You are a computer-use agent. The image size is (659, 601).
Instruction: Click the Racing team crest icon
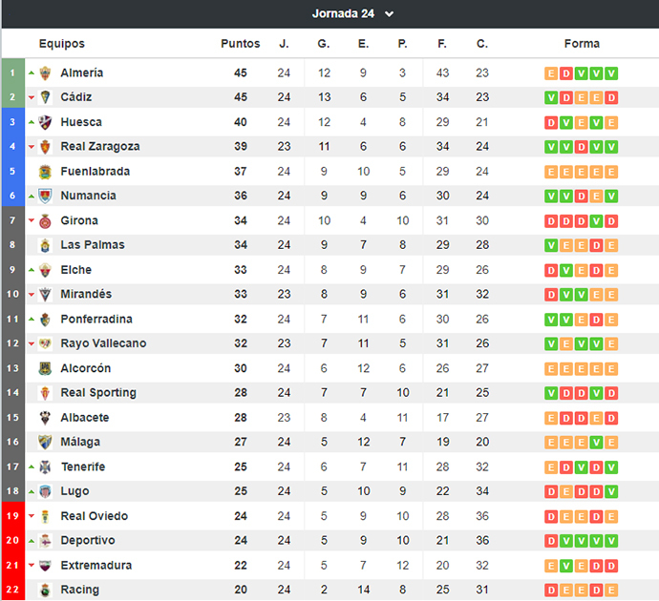coord(45,591)
